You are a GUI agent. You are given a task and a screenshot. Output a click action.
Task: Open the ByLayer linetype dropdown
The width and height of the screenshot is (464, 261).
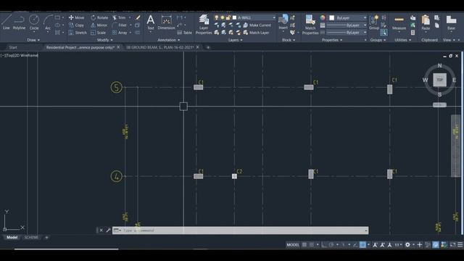coord(365,32)
